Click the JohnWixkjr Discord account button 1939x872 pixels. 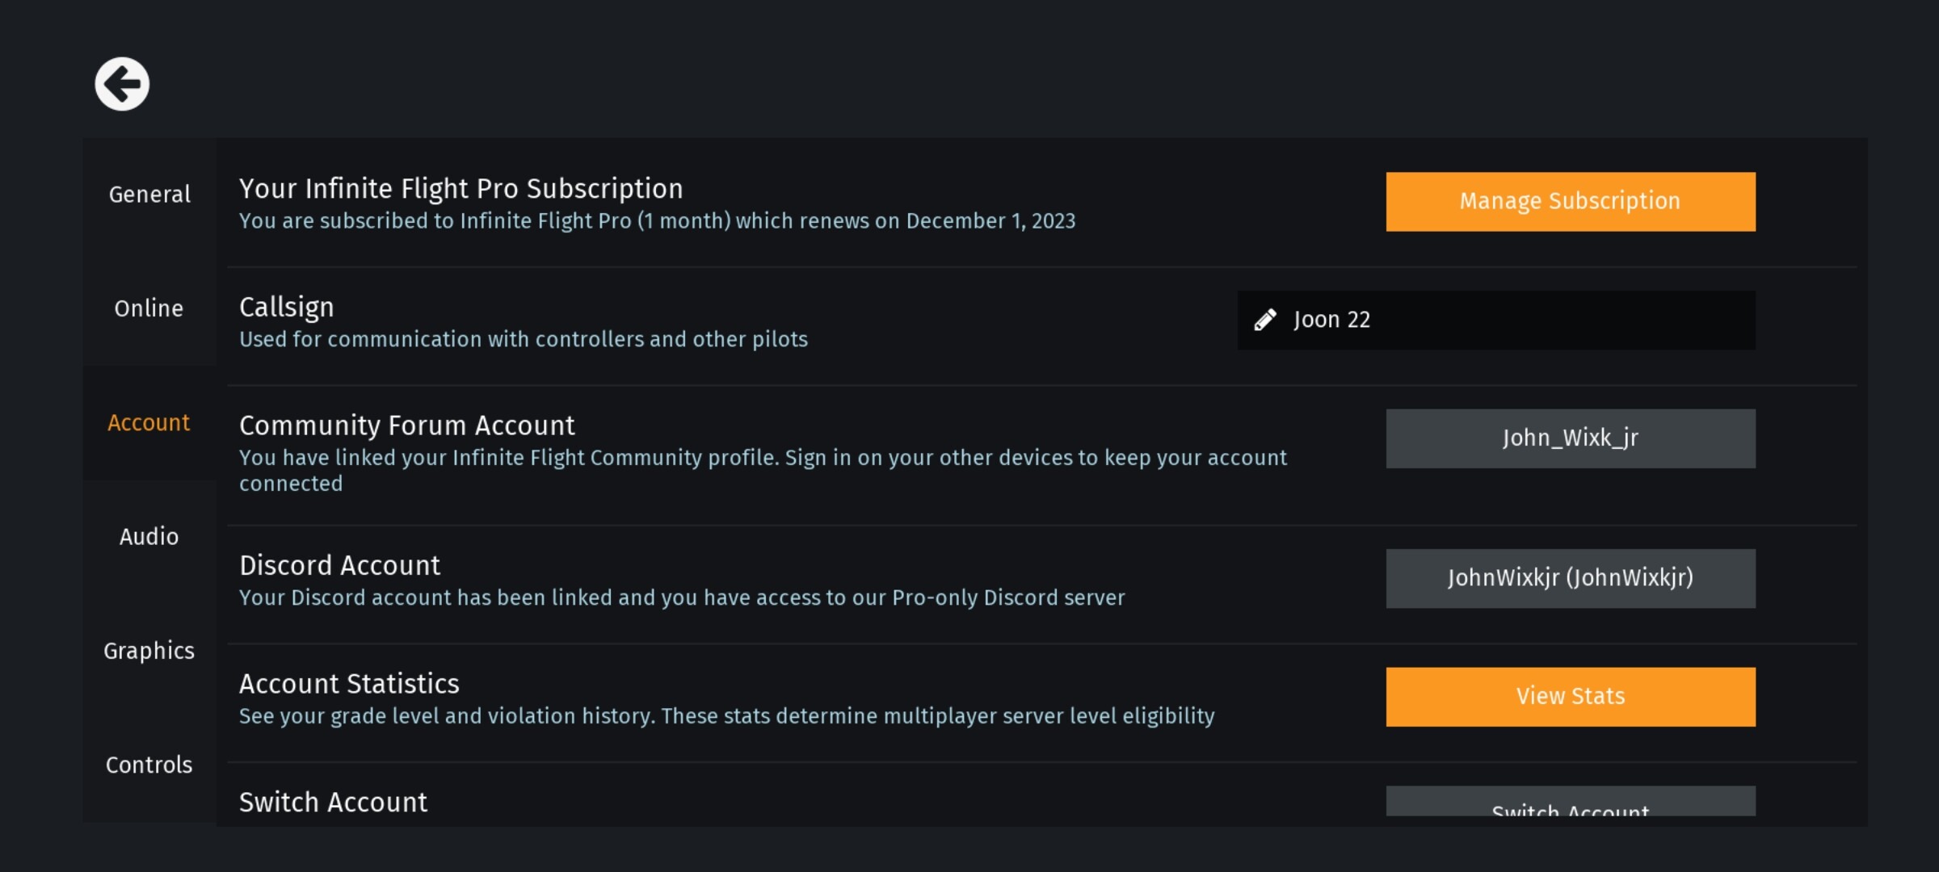click(x=1570, y=578)
